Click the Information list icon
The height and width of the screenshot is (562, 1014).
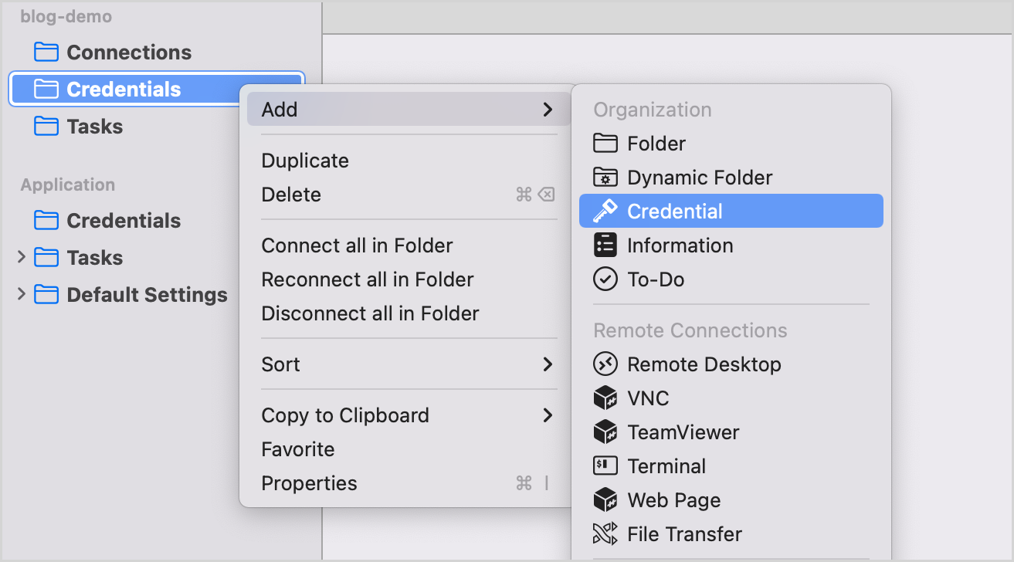point(605,245)
